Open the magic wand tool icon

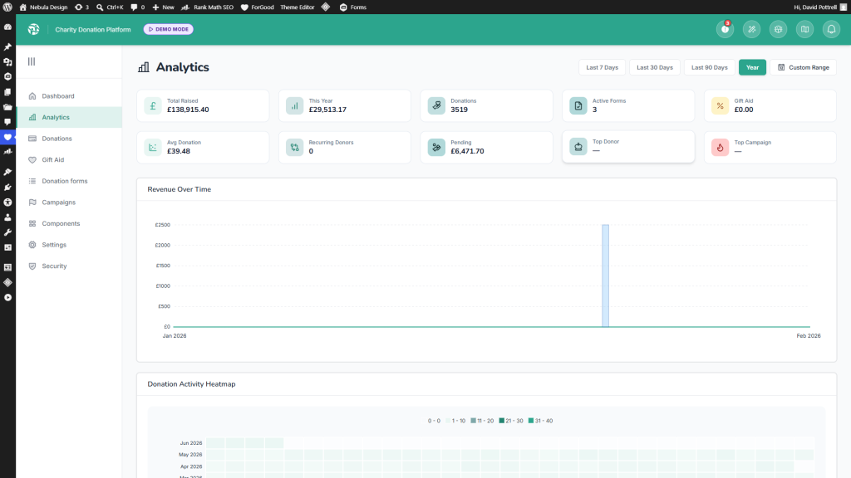pos(751,29)
